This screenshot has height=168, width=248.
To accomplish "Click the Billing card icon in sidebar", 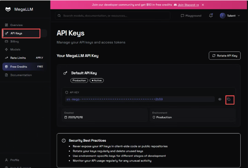I will 6,41.
